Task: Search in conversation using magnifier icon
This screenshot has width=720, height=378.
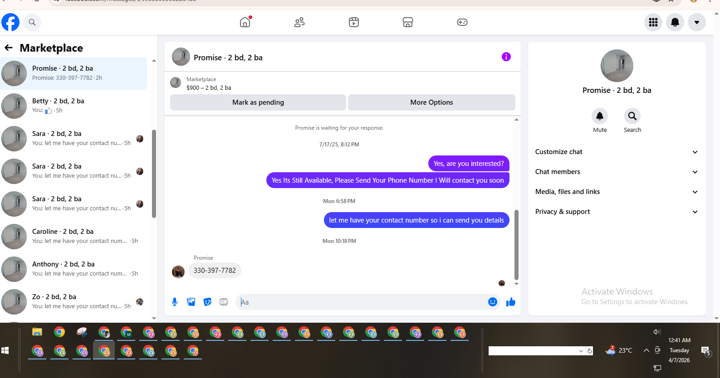Action: 632,116
